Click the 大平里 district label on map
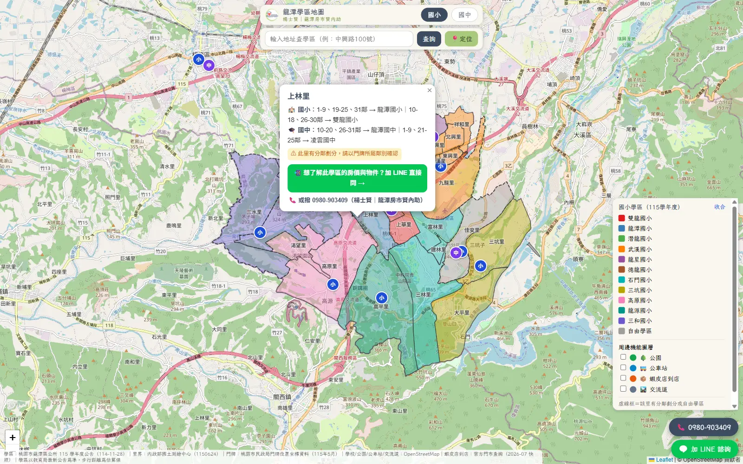Viewport: 743px width, 464px height. click(x=462, y=313)
